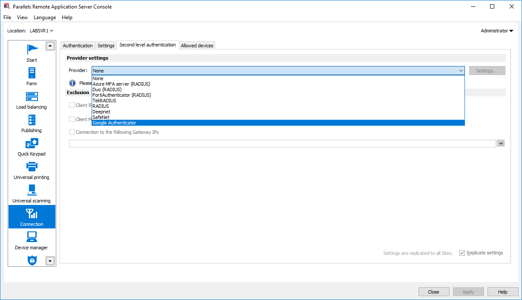Viewport: 522px width, 300px height.
Task: Choose Duo (RADIUS) provider
Action: pyautogui.click(x=278, y=89)
